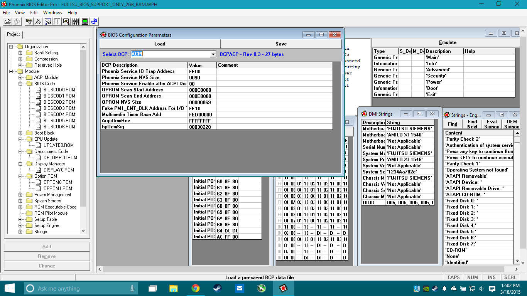Image resolution: width=527 pixels, height=296 pixels.
Task: Click the hammer build toolbar icon
Action: tap(66, 22)
